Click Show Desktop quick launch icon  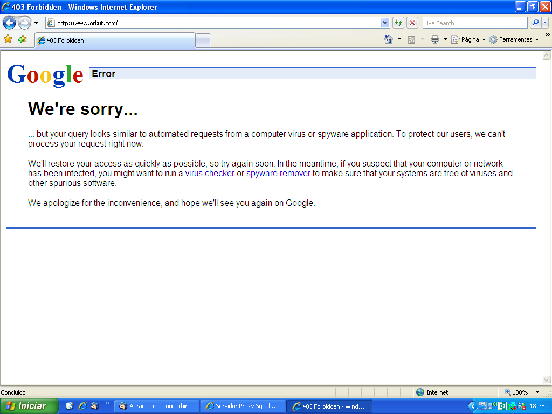70,406
